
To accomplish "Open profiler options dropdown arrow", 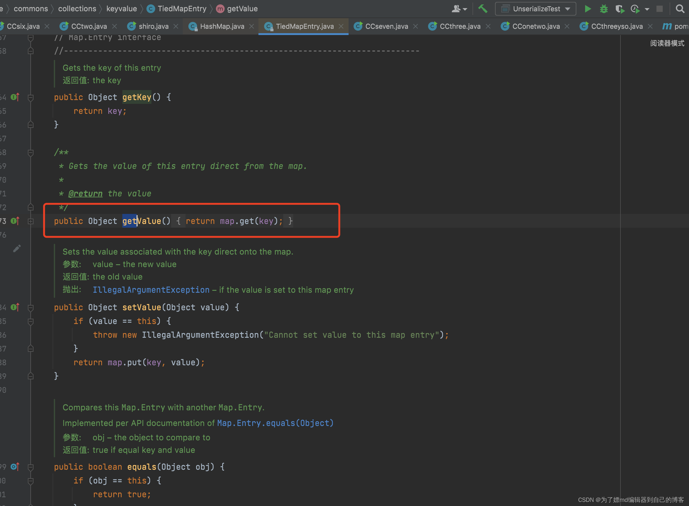I will point(647,9).
